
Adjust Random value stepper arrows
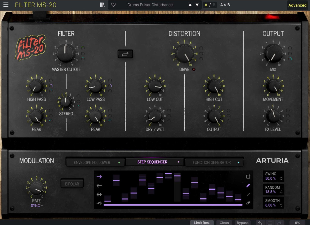pos(281,192)
